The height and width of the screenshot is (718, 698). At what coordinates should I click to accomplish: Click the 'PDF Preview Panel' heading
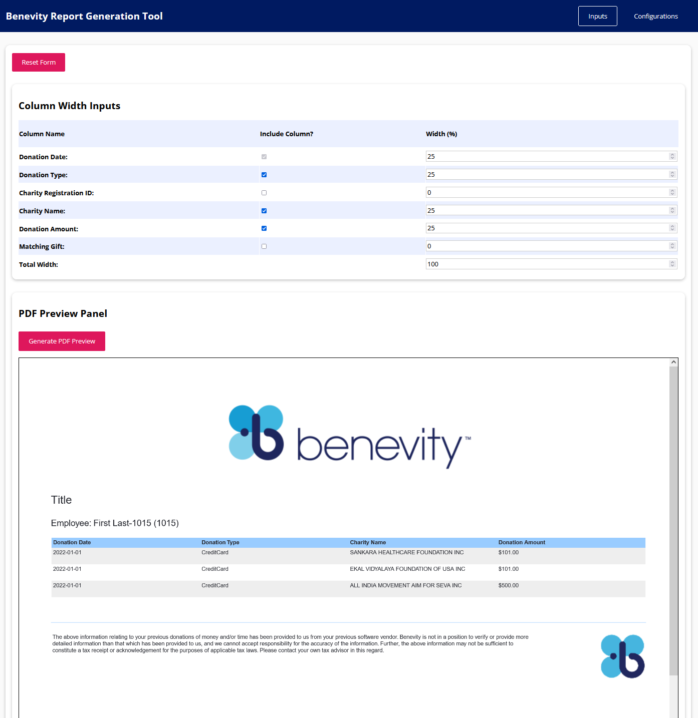pyautogui.click(x=63, y=313)
